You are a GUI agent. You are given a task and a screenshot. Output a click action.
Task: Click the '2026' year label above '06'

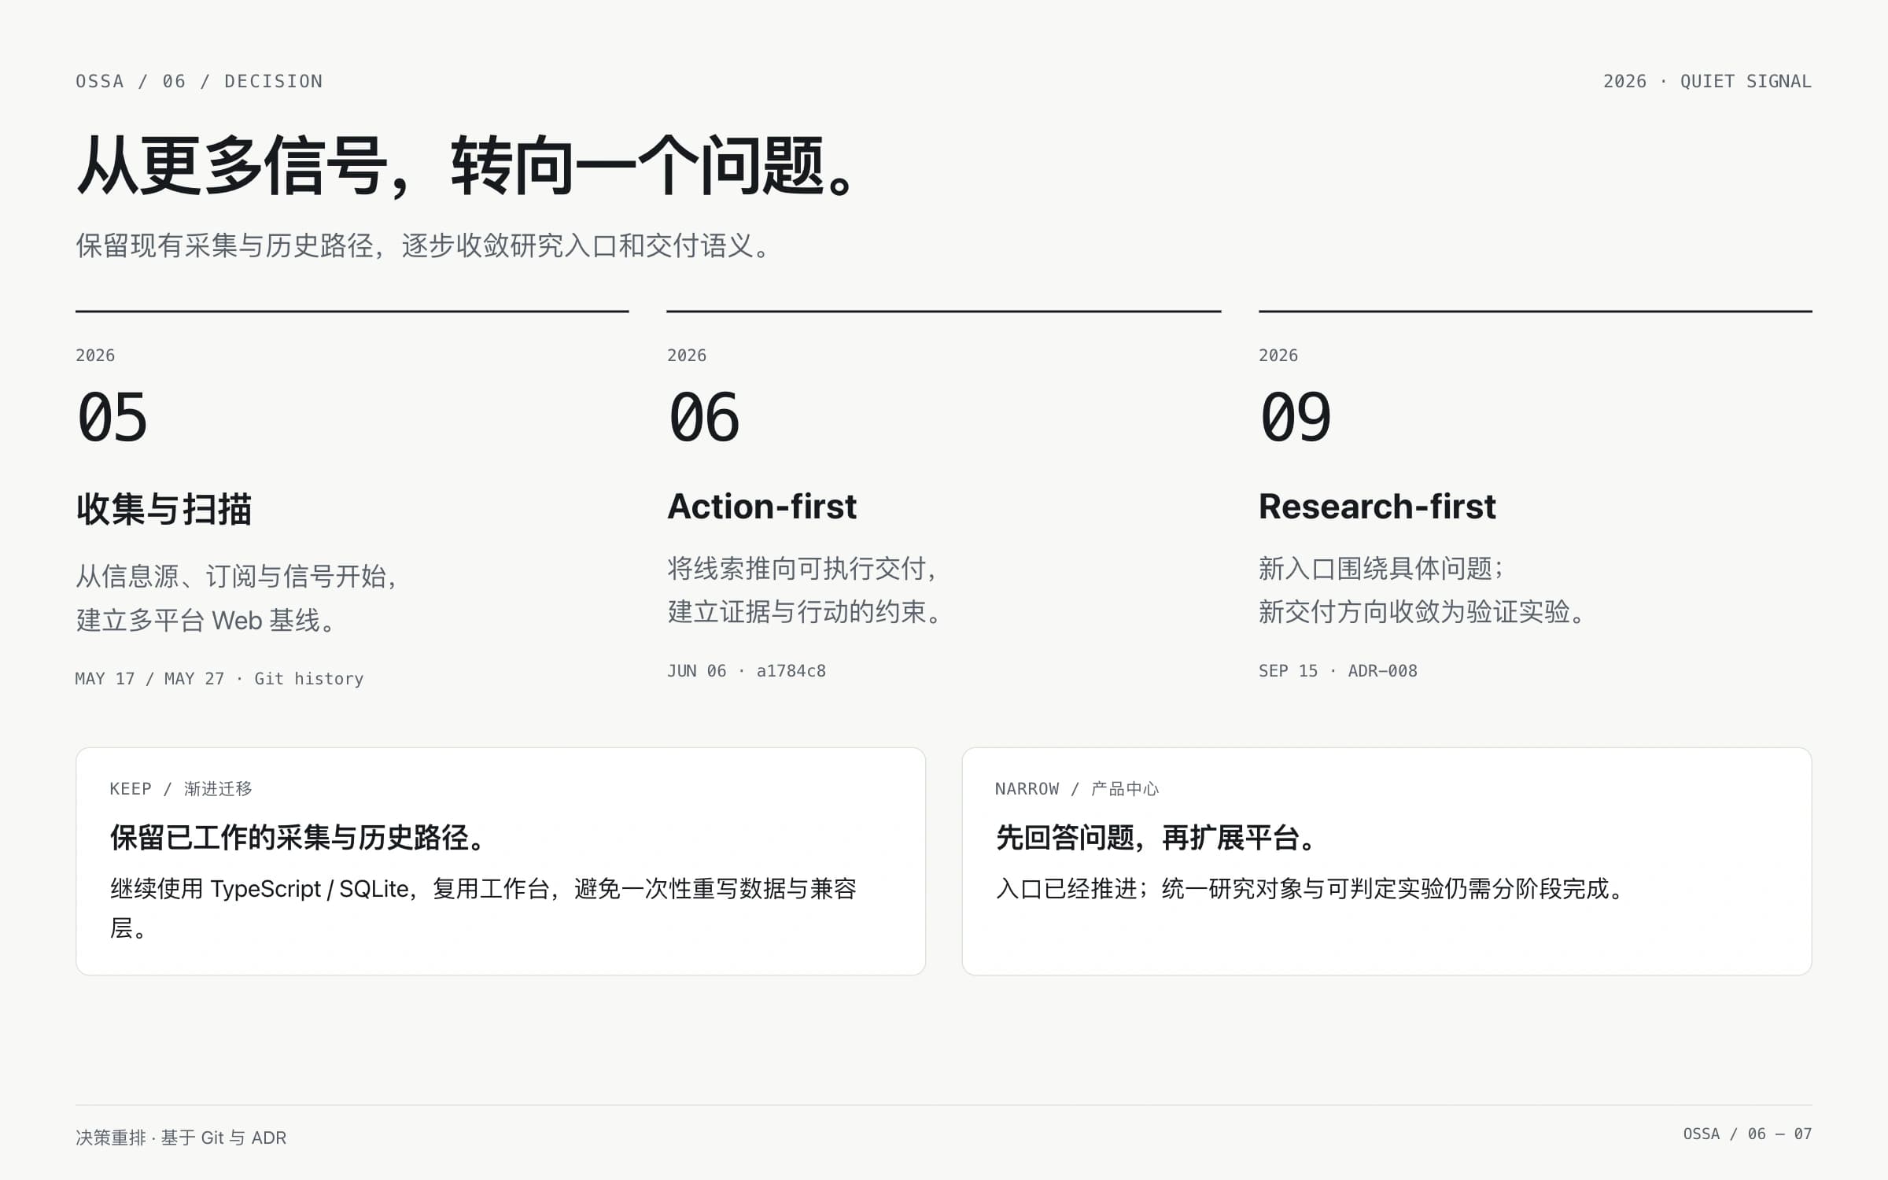point(687,356)
